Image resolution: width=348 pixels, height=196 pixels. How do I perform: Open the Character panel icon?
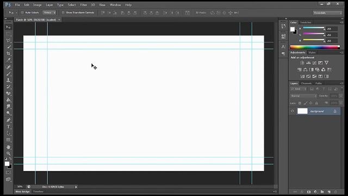(x=283, y=47)
